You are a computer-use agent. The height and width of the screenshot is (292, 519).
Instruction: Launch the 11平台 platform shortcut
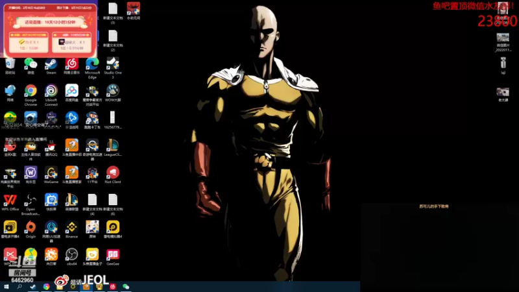92,175
